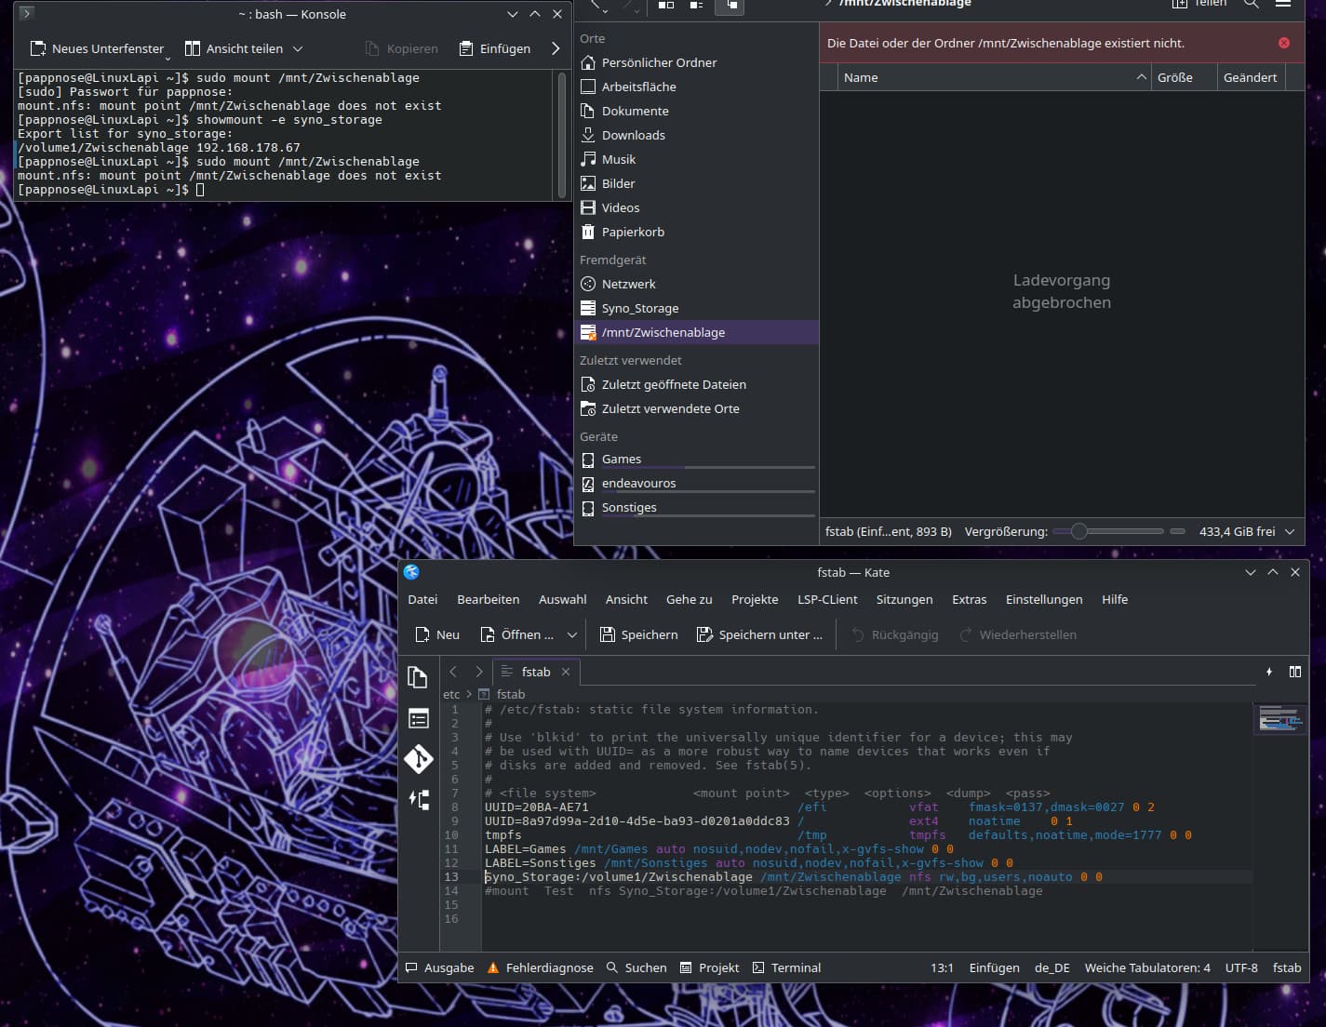Image resolution: width=1326 pixels, height=1027 pixels.
Task: Sort by Größe column header
Action: [1185, 77]
